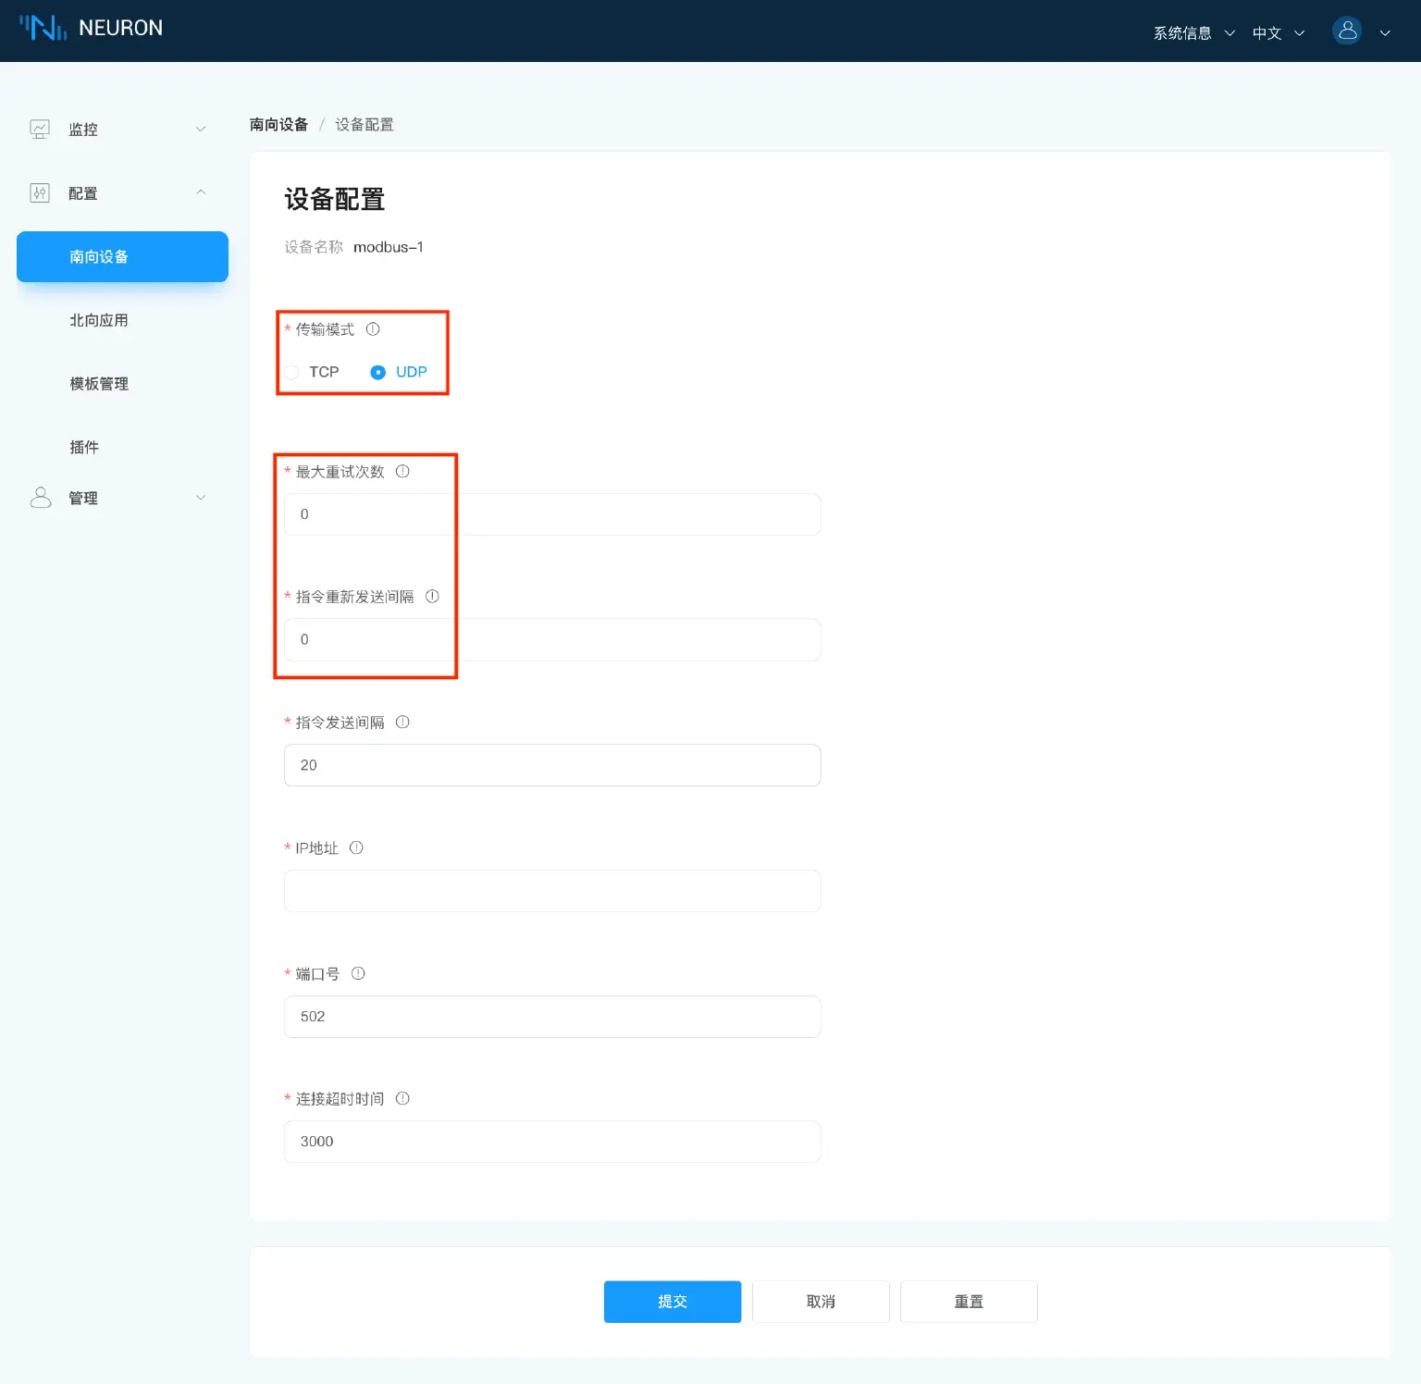This screenshot has height=1384, width=1421.
Task: Click info icon beside 端口号
Action: point(358,974)
